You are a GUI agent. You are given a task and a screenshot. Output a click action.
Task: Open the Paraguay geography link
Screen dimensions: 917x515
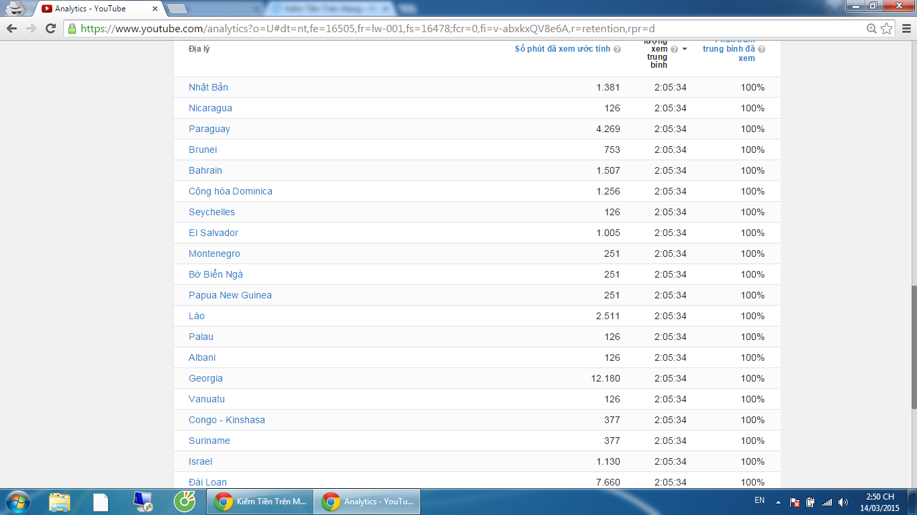click(x=209, y=129)
